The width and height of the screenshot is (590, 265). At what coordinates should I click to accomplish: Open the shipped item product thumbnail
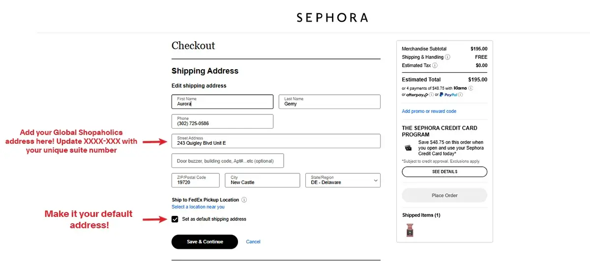tap(410, 230)
